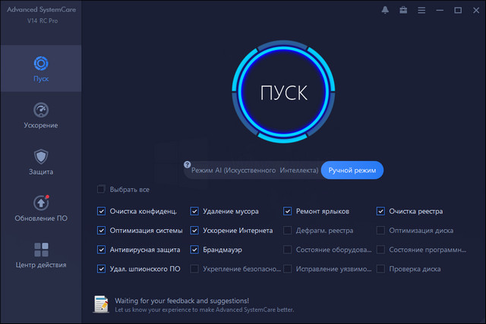Go to the Ускорение speed-up section

[x=40, y=115]
